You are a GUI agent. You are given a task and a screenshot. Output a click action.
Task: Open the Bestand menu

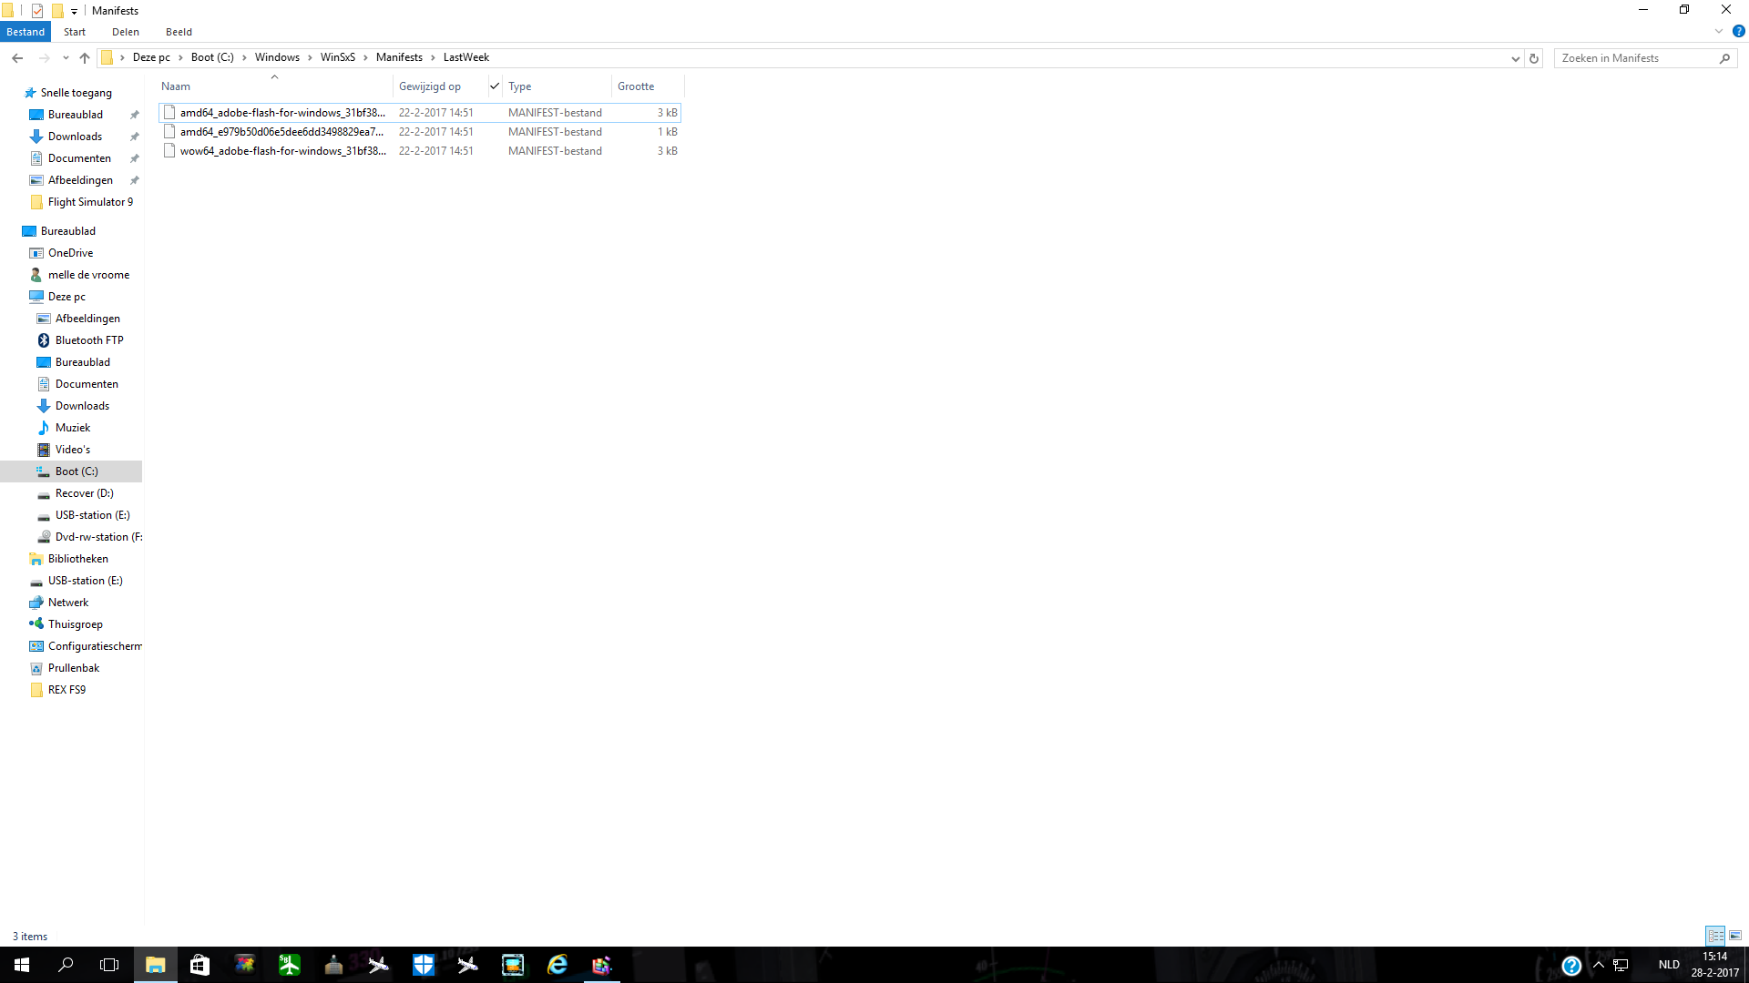(26, 32)
